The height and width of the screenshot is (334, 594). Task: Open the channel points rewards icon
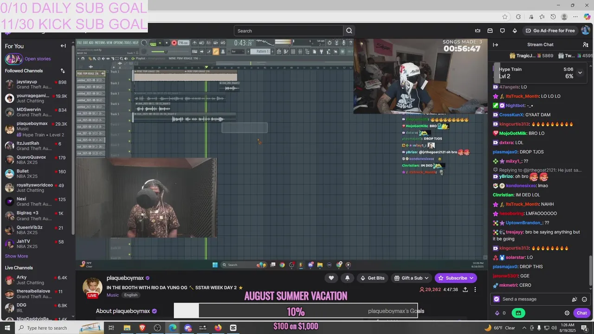point(518,313)
